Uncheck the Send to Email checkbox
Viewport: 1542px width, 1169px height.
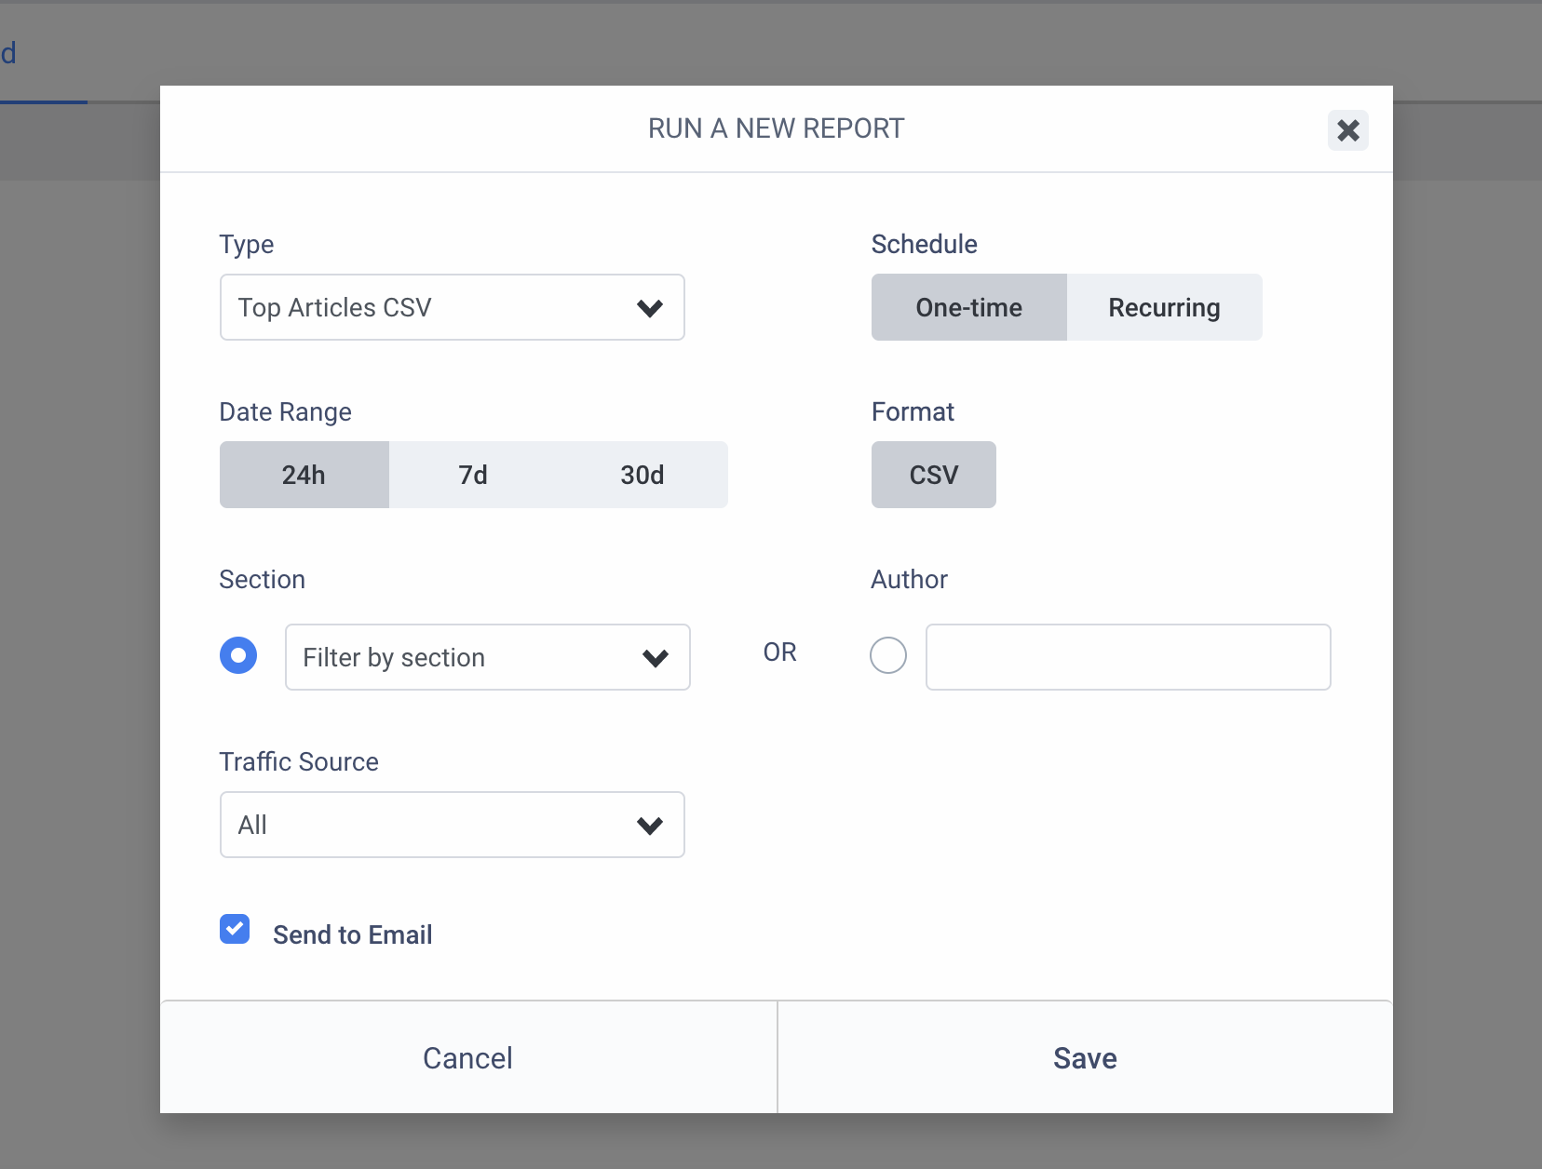coord(235,929)
